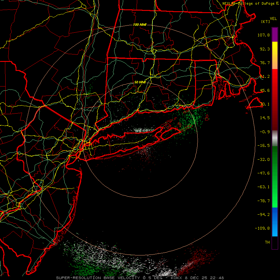280x280 pixels.
Task: Click the -78.7 velocity scale value
Action: [x=264, y=201]
